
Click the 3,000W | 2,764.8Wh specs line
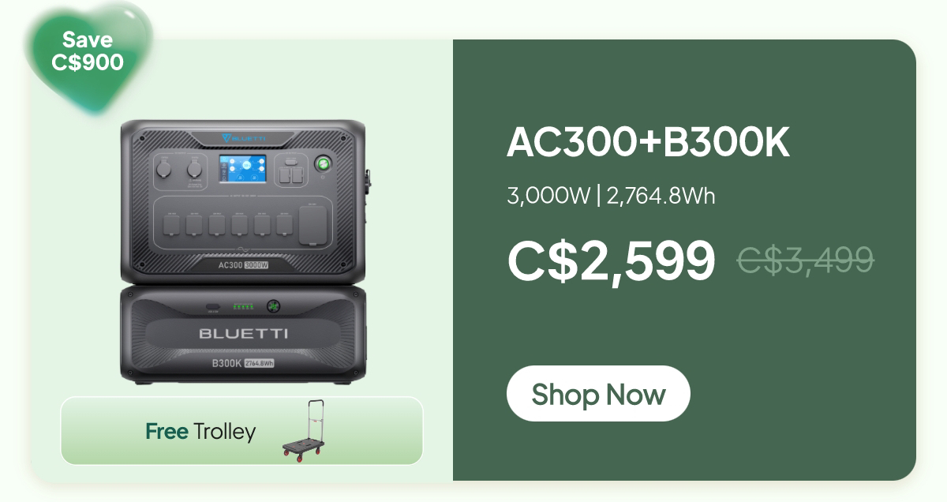611,196
